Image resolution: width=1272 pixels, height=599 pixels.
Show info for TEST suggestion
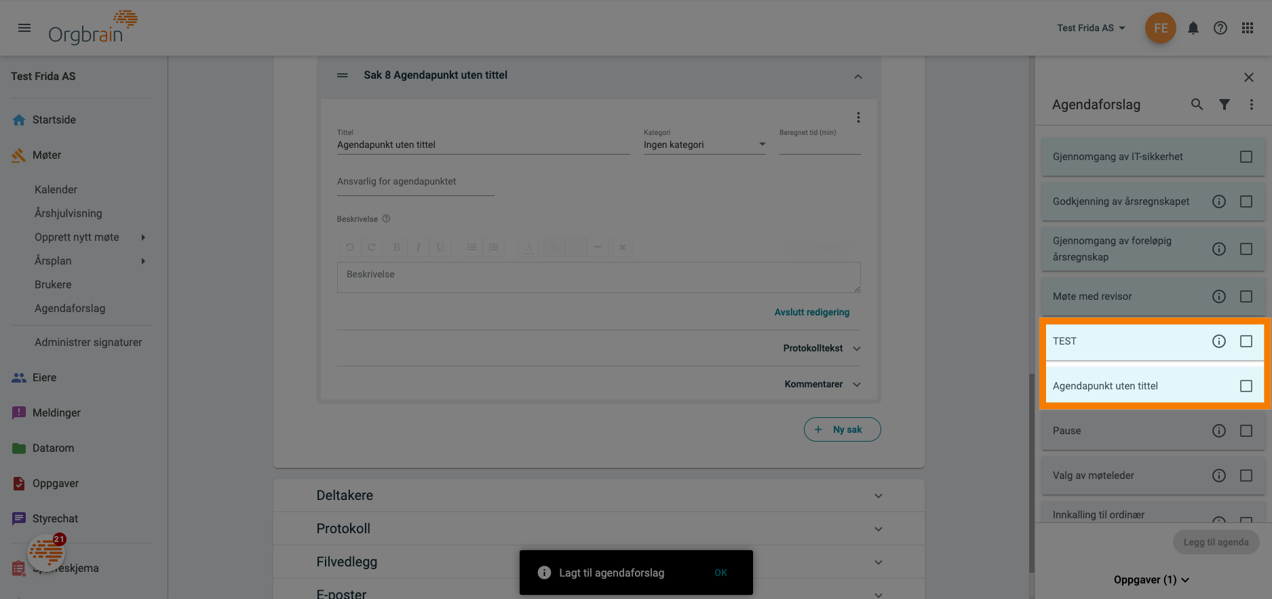coord(1219,341)
